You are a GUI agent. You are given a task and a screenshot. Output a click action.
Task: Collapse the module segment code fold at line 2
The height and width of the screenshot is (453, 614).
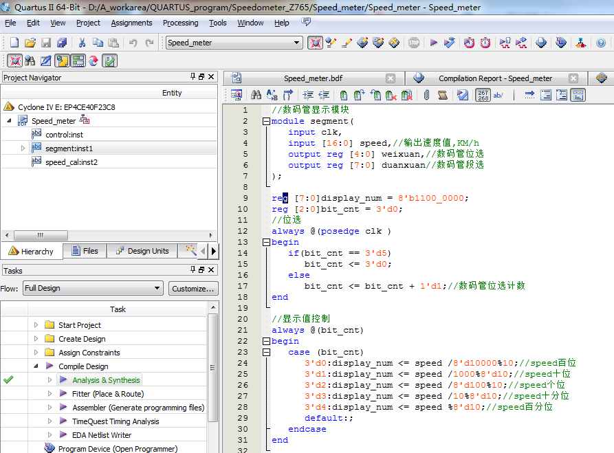266,122
